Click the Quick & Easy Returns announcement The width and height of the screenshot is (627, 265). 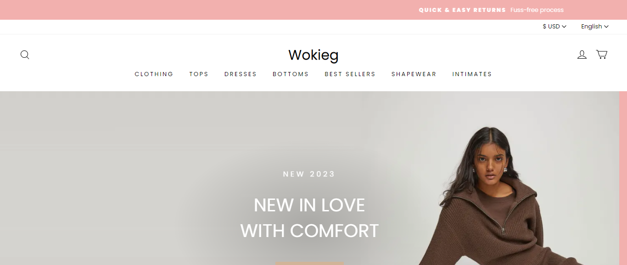tap(491, 10)
